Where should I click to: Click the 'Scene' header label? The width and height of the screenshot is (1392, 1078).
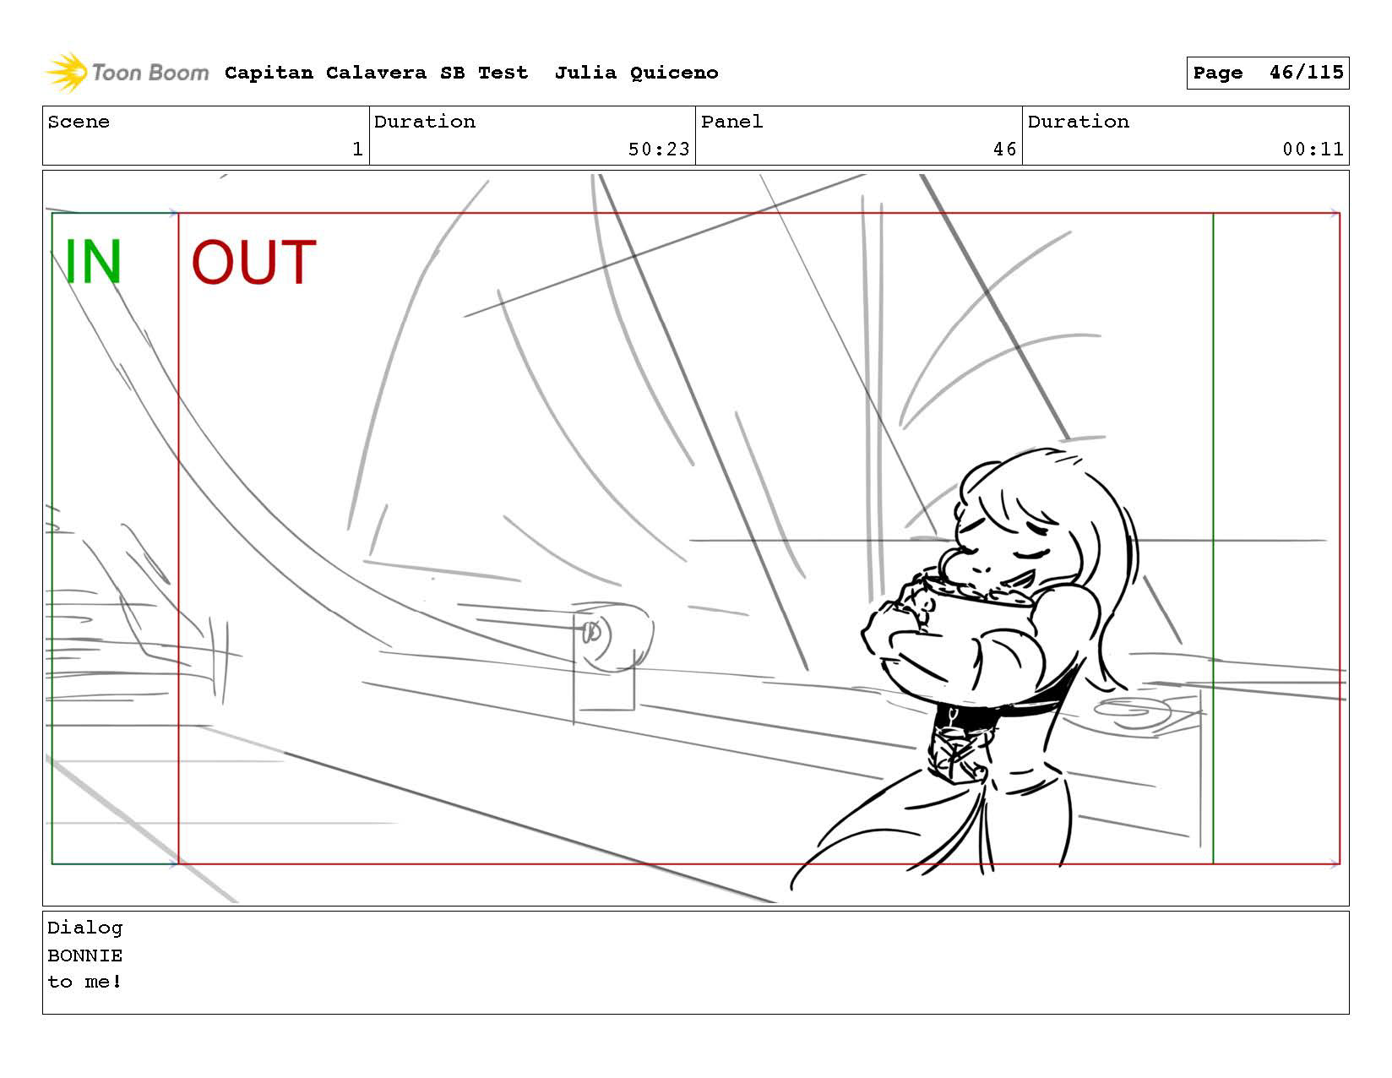[79, 122]
